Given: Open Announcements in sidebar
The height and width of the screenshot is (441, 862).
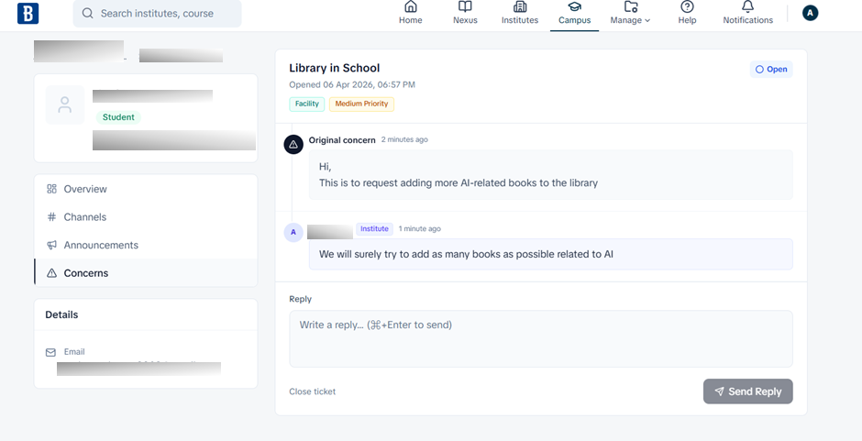Looking at the screenshot, I should point(101,246).
